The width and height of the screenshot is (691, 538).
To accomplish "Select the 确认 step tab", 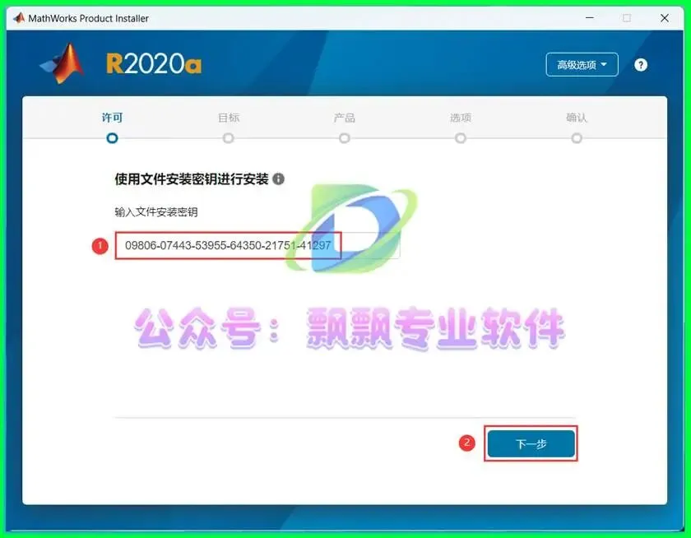I will click(577, 118).
